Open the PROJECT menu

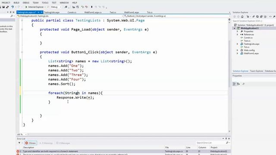(x=6, y=3)
